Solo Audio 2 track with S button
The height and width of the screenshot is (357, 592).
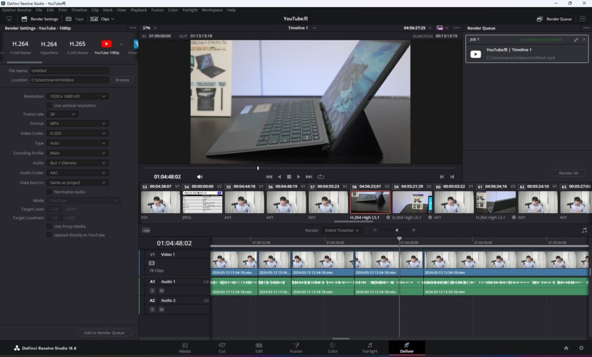152,310
